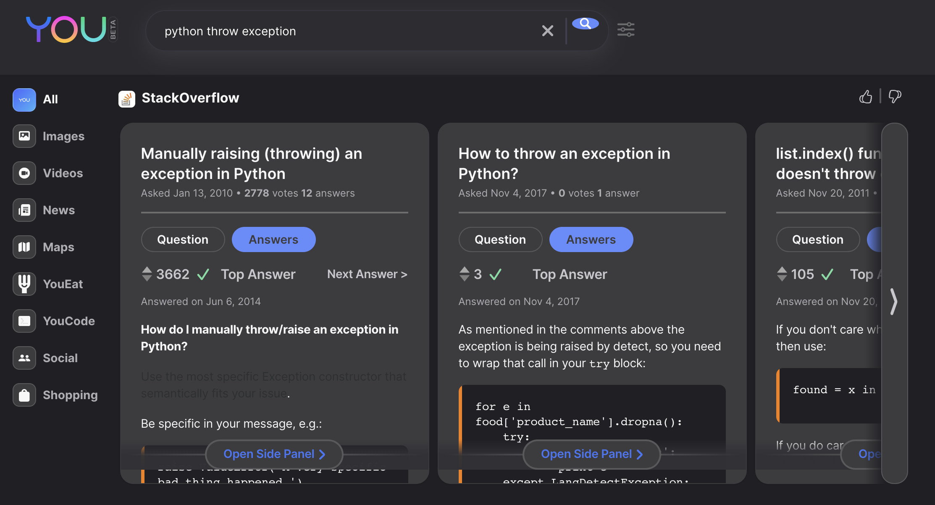Screen dimensions: 935x505
Task: Click the thumbs up feedback icon
Action: (x=865, y=97)
